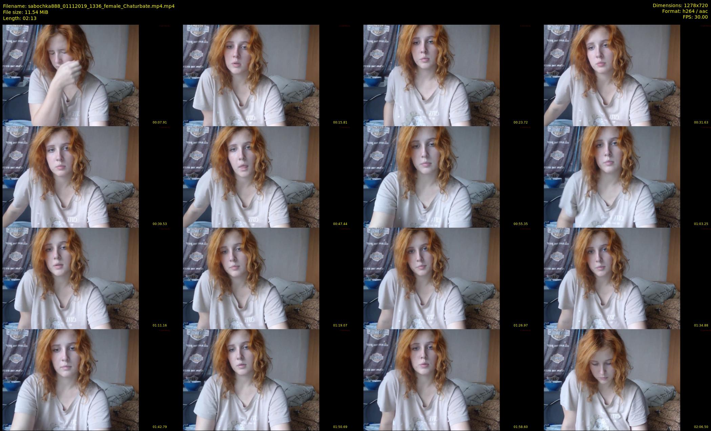This screenshot has width=711, height=431.
Task: Click the thumbnail timestamped 01:11.16
Action: click(70, 278)
